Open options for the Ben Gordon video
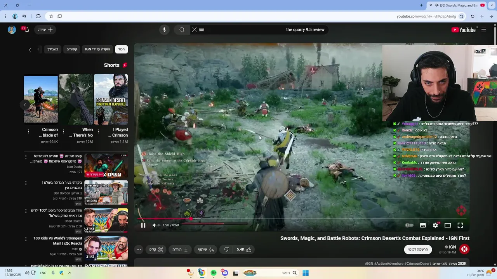 click(26, 183)
